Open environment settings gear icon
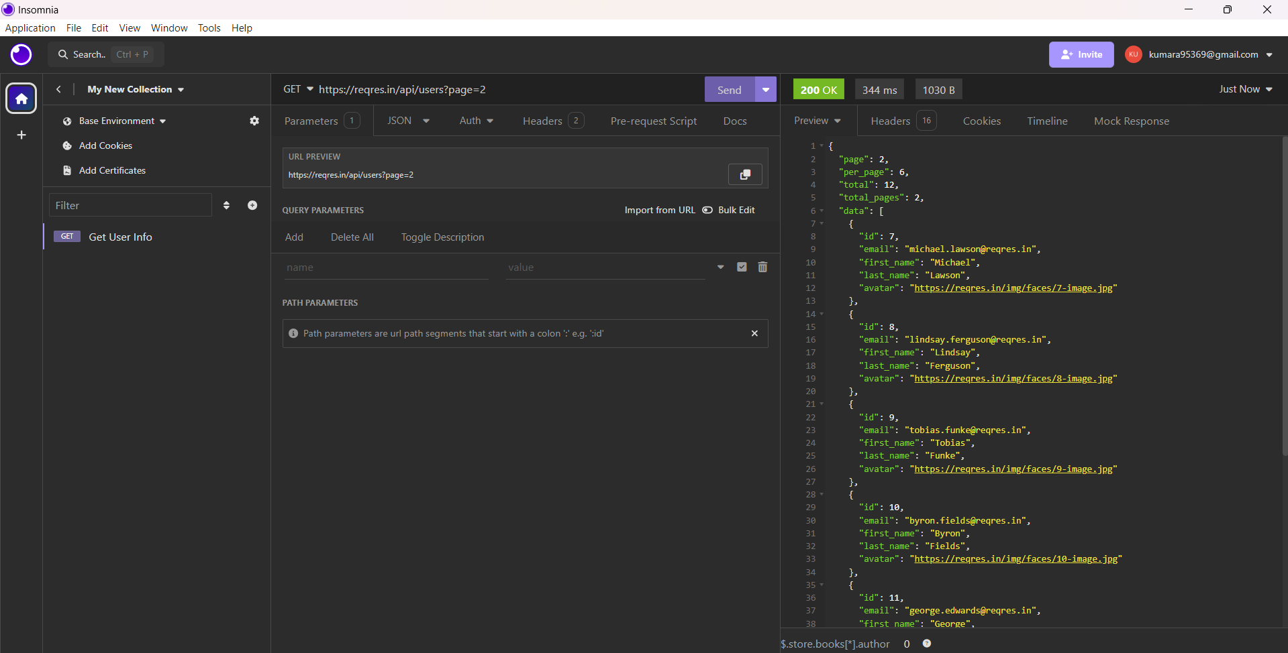The width and height of the screenshot is (1288, 653). point(254,121)
